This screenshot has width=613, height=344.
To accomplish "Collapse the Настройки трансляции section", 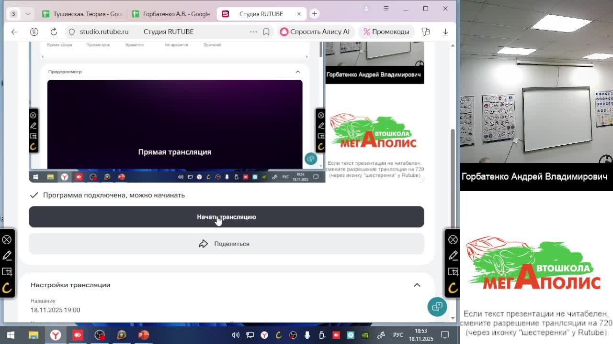I will (x=417, y=285).
